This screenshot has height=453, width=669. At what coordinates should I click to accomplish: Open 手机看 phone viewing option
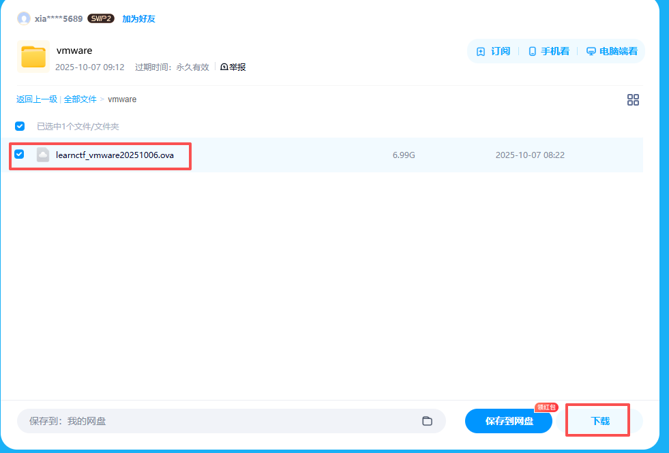pyautogui.click(x=533, y=51)
